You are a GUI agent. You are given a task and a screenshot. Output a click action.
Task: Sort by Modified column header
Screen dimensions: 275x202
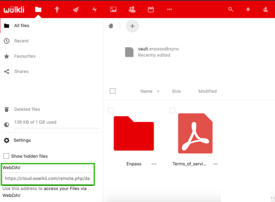pyautogui.click(x=207, y=91)
